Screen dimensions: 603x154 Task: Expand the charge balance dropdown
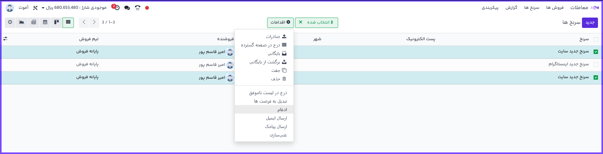click(x=43, y=8)
